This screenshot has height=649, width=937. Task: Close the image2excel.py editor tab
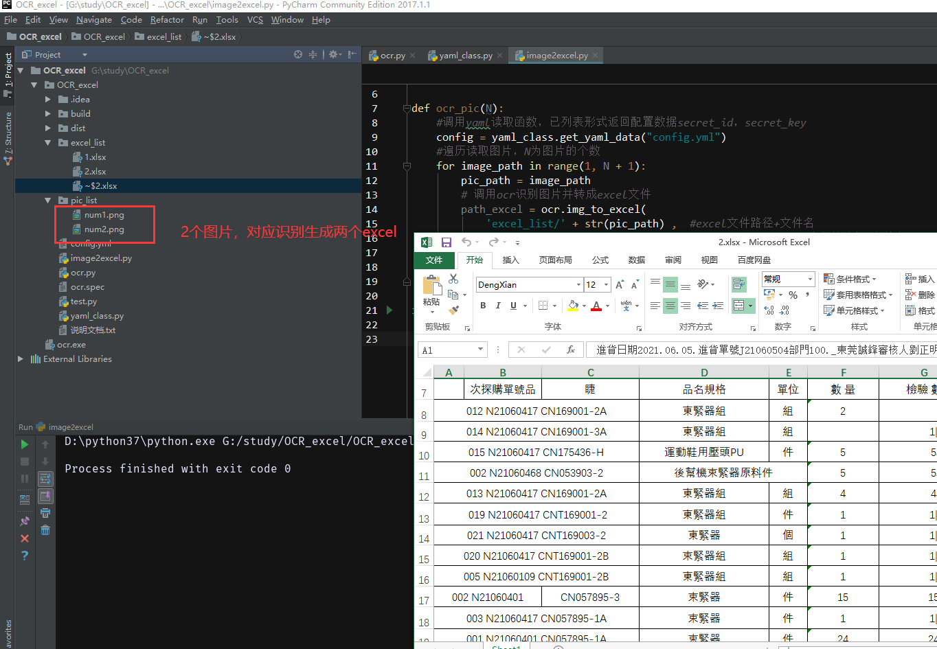(596, 56)
